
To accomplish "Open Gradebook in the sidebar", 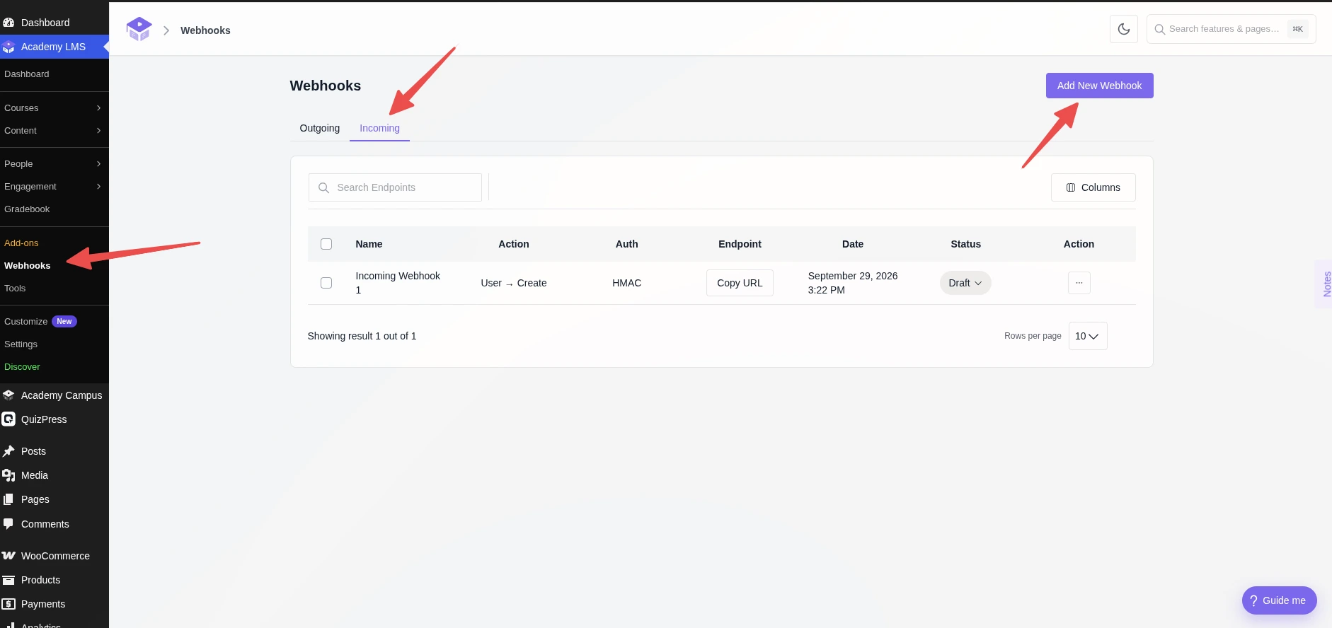I will click(27, 209).
